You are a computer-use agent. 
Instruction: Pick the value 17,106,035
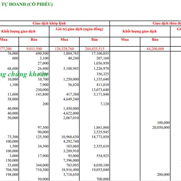tap(100, 53)
